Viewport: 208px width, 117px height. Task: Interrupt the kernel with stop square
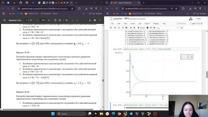point(148,28)
